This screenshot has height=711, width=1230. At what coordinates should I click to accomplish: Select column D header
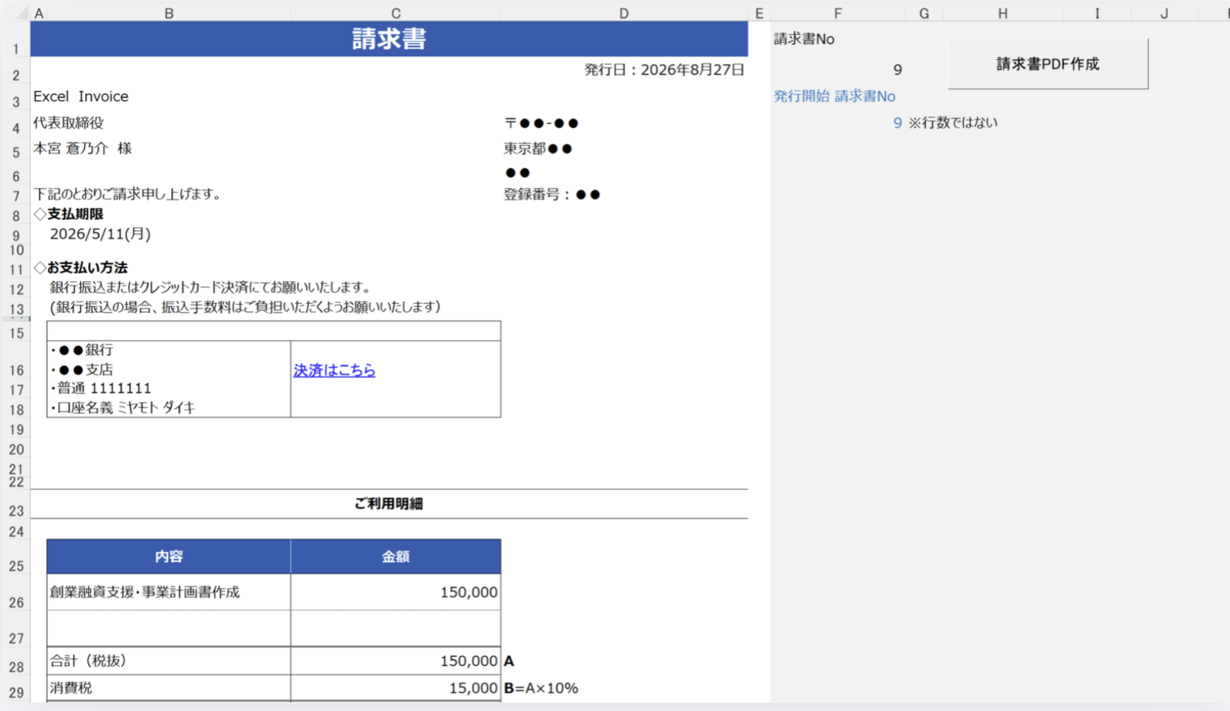[624, 13]
